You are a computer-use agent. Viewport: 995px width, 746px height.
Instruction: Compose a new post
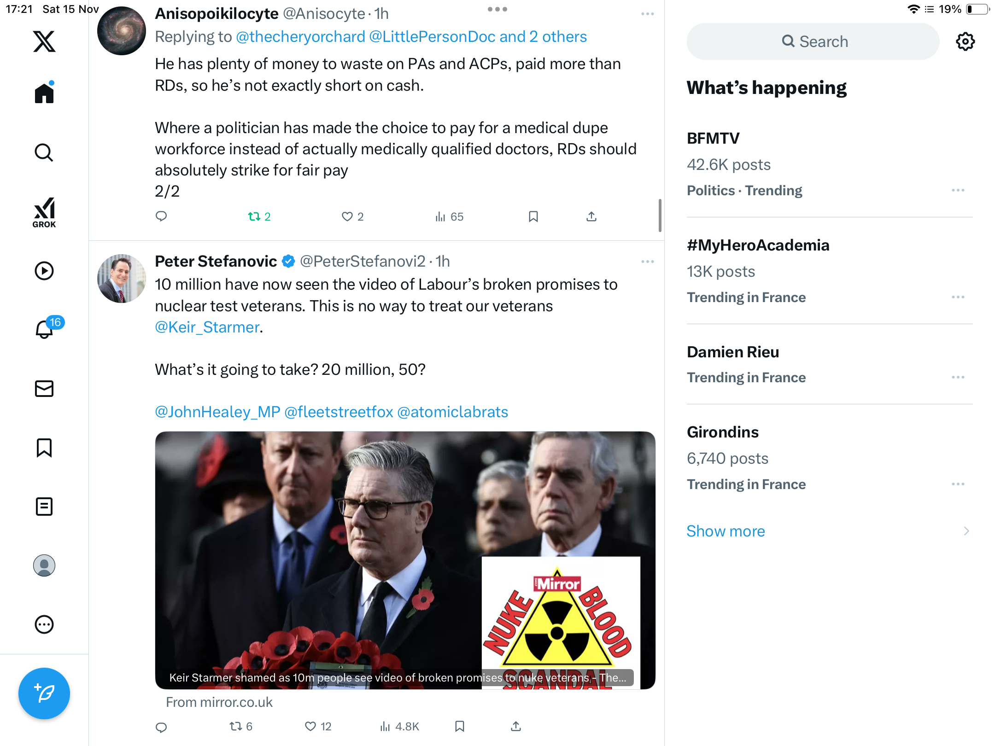(44, 693)
